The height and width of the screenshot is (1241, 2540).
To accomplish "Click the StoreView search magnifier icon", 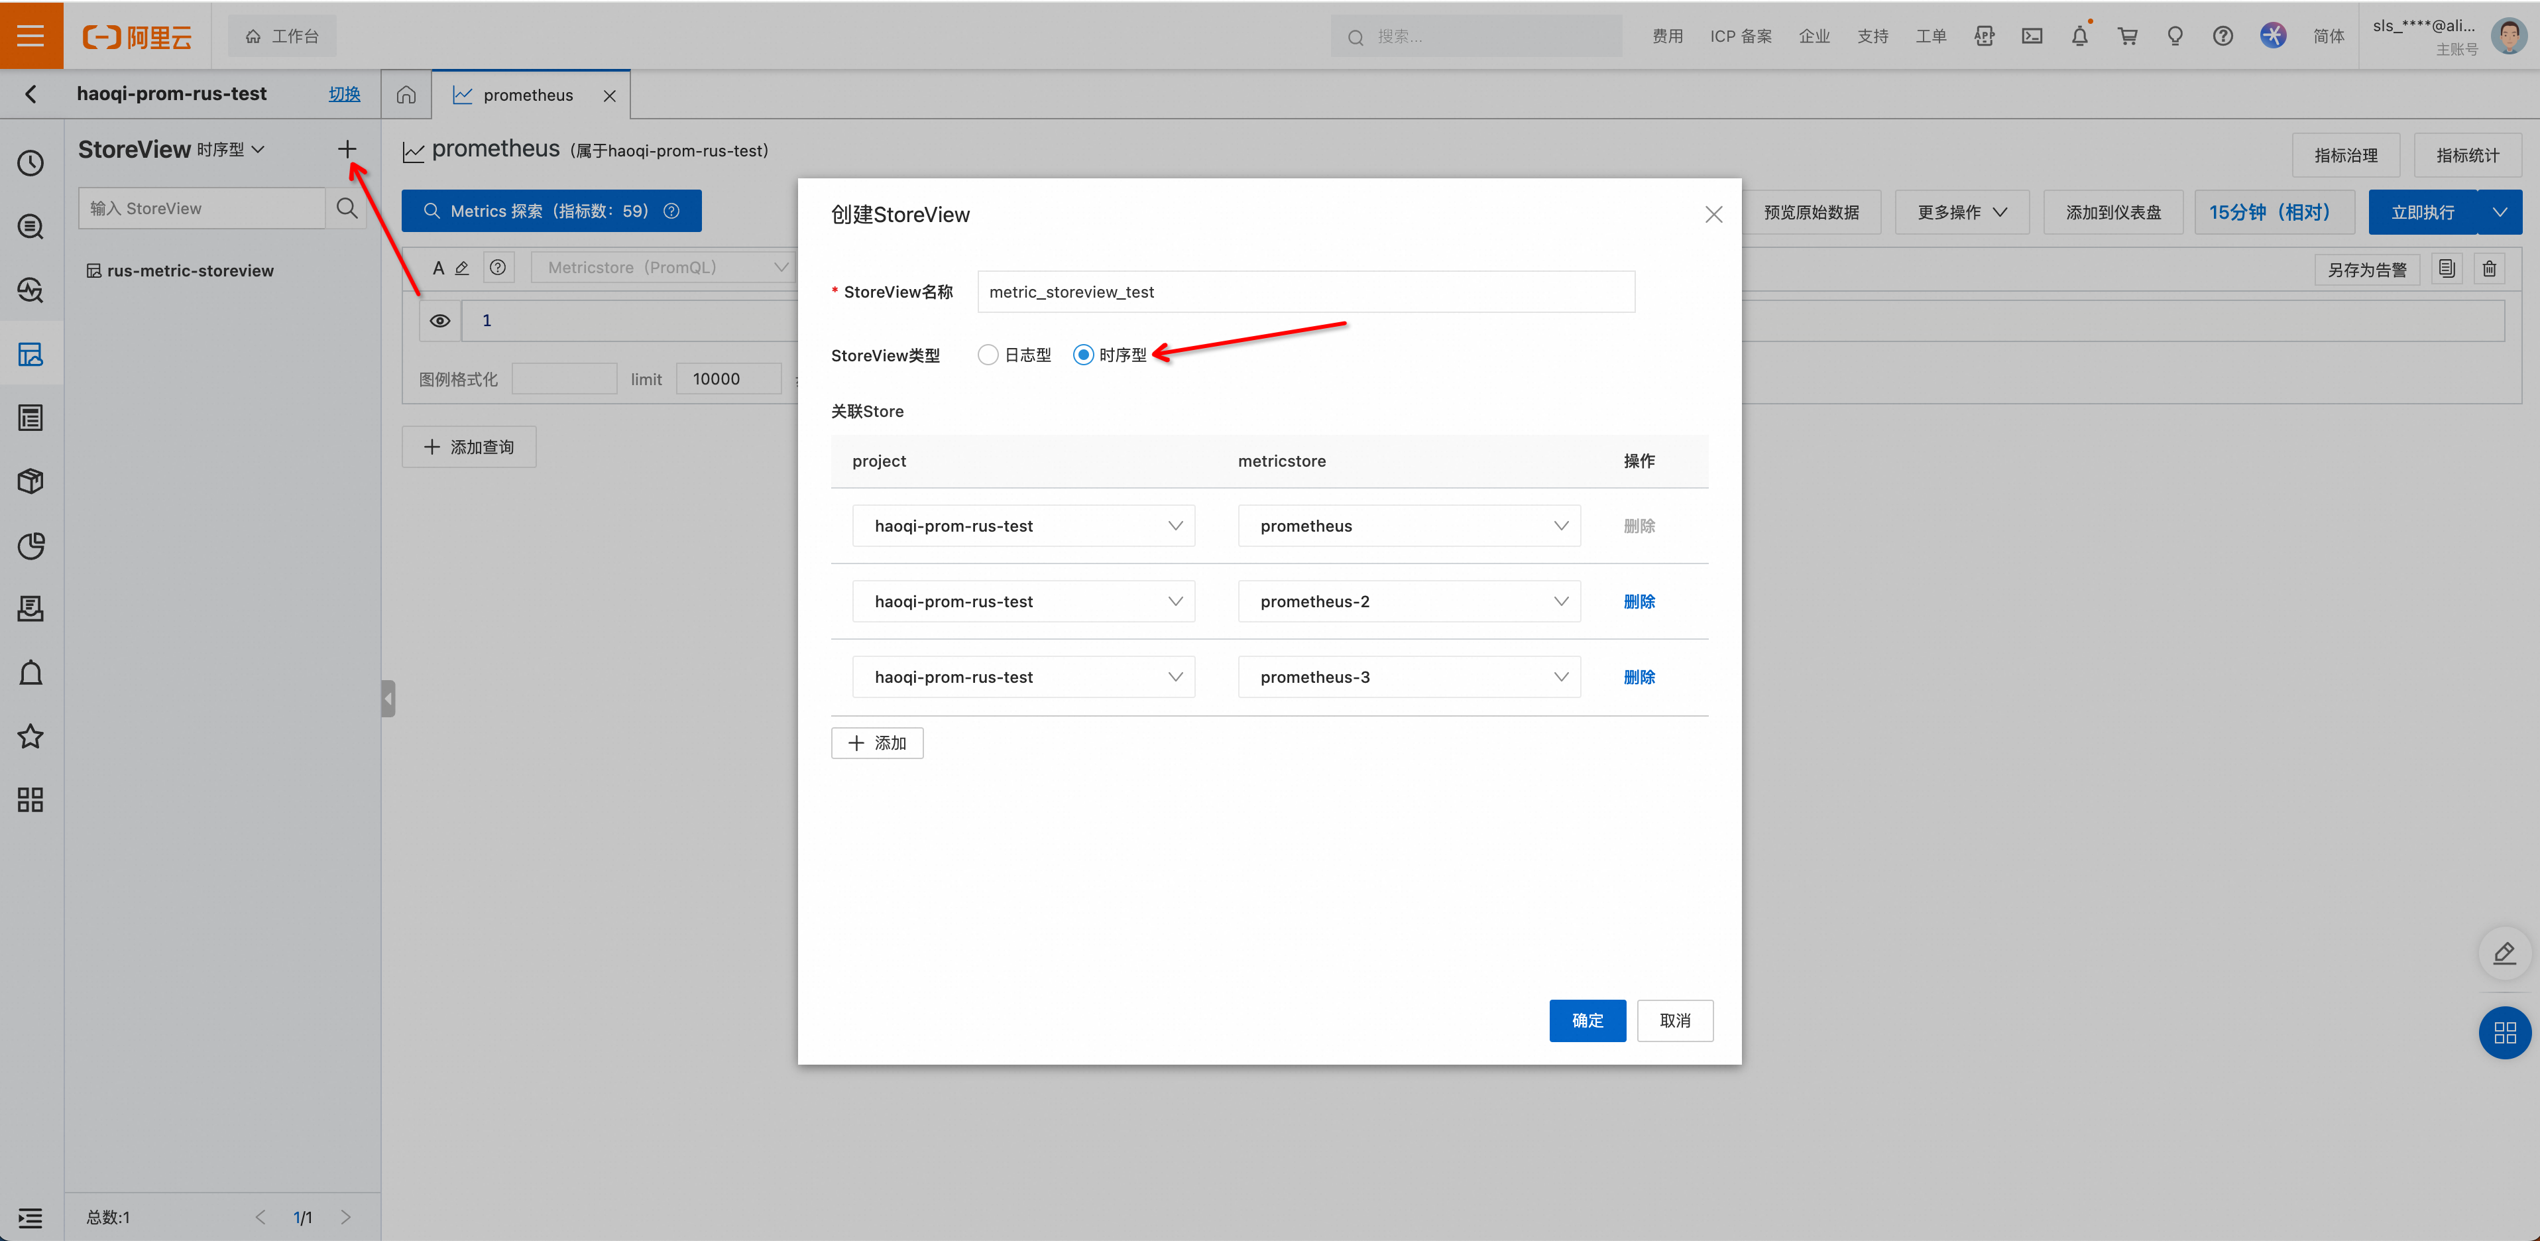I will pyautogui.click(x=347, y=208).
